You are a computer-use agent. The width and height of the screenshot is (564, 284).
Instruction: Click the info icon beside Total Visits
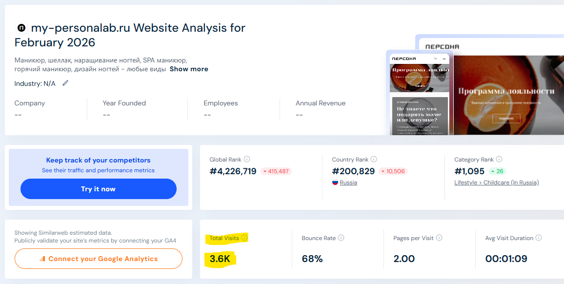[244, 238]
